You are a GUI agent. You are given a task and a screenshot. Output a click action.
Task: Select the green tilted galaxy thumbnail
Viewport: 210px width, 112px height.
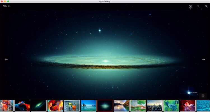coord(39,106)
